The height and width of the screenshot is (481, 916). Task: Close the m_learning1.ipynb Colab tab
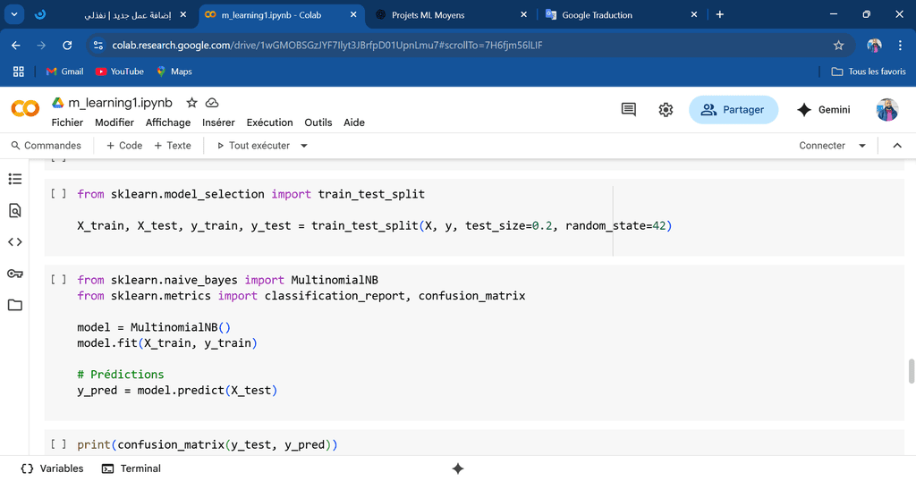353,14
